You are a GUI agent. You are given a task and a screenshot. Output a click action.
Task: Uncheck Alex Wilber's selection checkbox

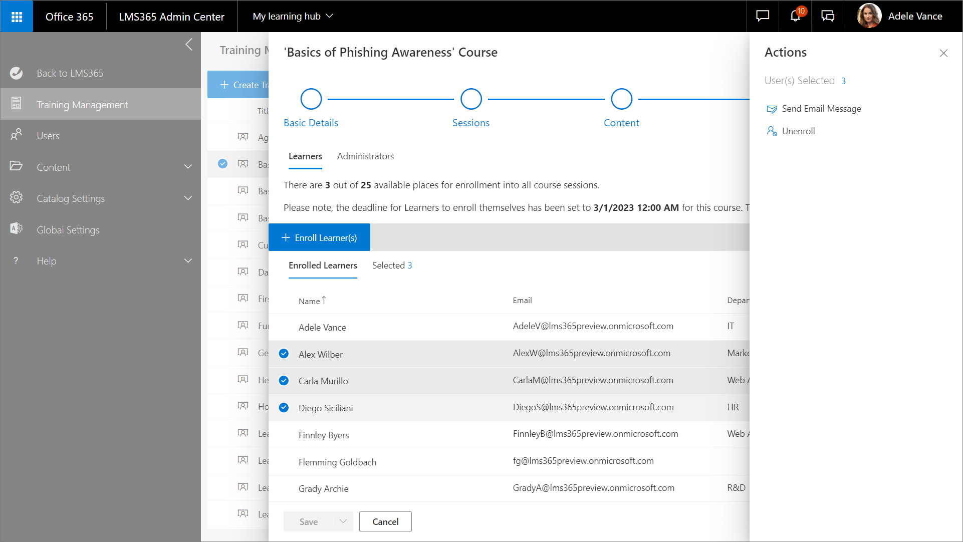pyautogui.click(x=284, y=354)
